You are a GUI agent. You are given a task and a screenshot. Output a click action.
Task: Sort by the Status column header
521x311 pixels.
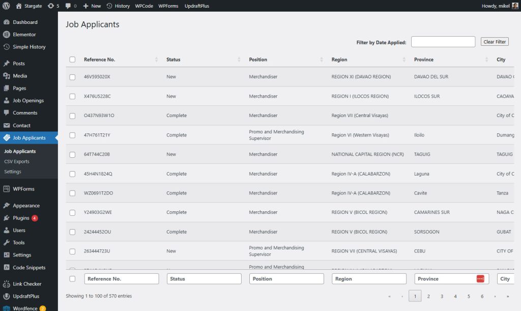(173, 60)
